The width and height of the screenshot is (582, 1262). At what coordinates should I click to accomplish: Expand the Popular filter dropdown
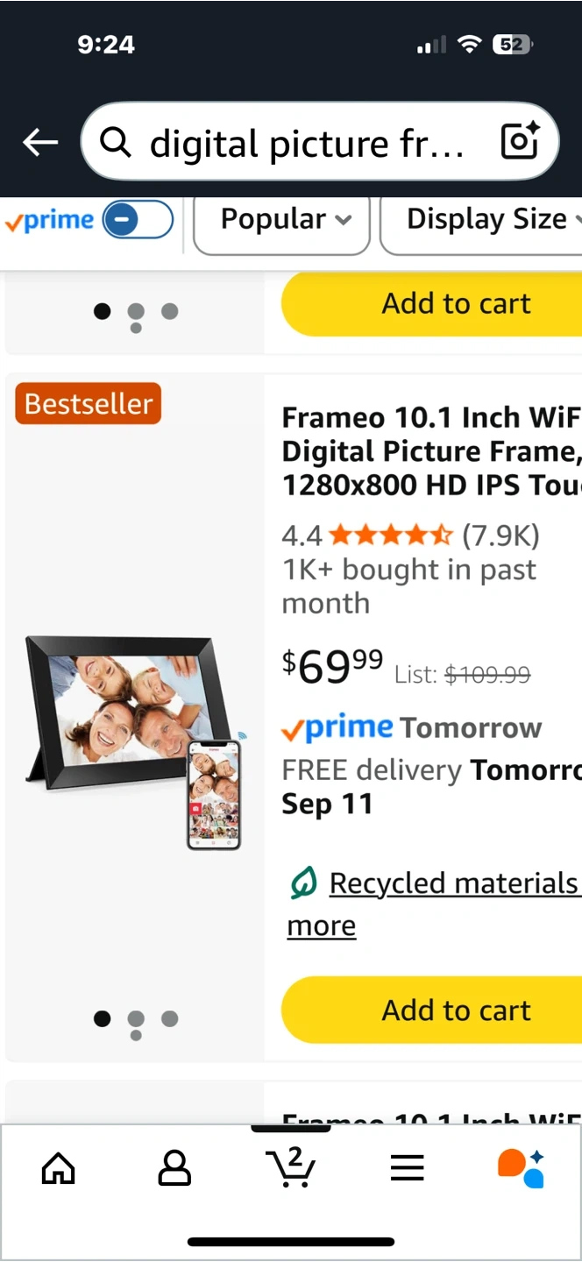(282, 219)
